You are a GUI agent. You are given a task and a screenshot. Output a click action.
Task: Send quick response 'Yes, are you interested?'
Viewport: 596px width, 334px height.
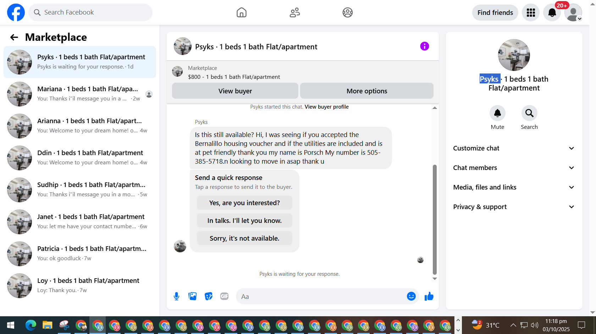244,203
